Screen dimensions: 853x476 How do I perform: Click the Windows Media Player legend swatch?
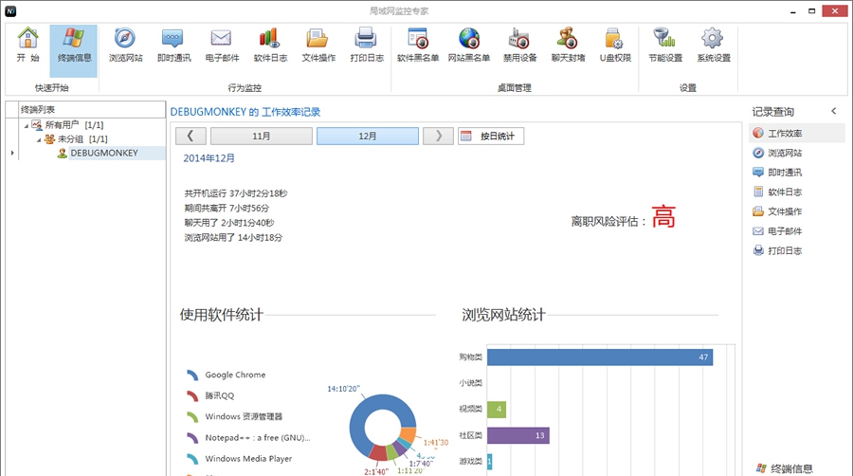coord(192,459)
